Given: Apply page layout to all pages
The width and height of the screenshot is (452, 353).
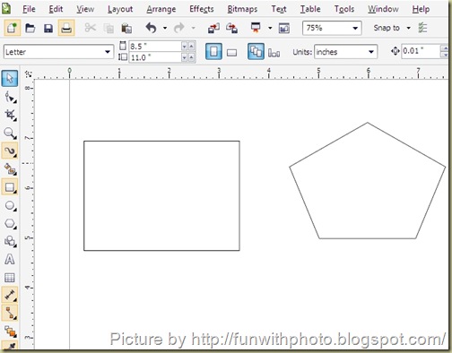Looking at the screenshot, I should (256, 52).
